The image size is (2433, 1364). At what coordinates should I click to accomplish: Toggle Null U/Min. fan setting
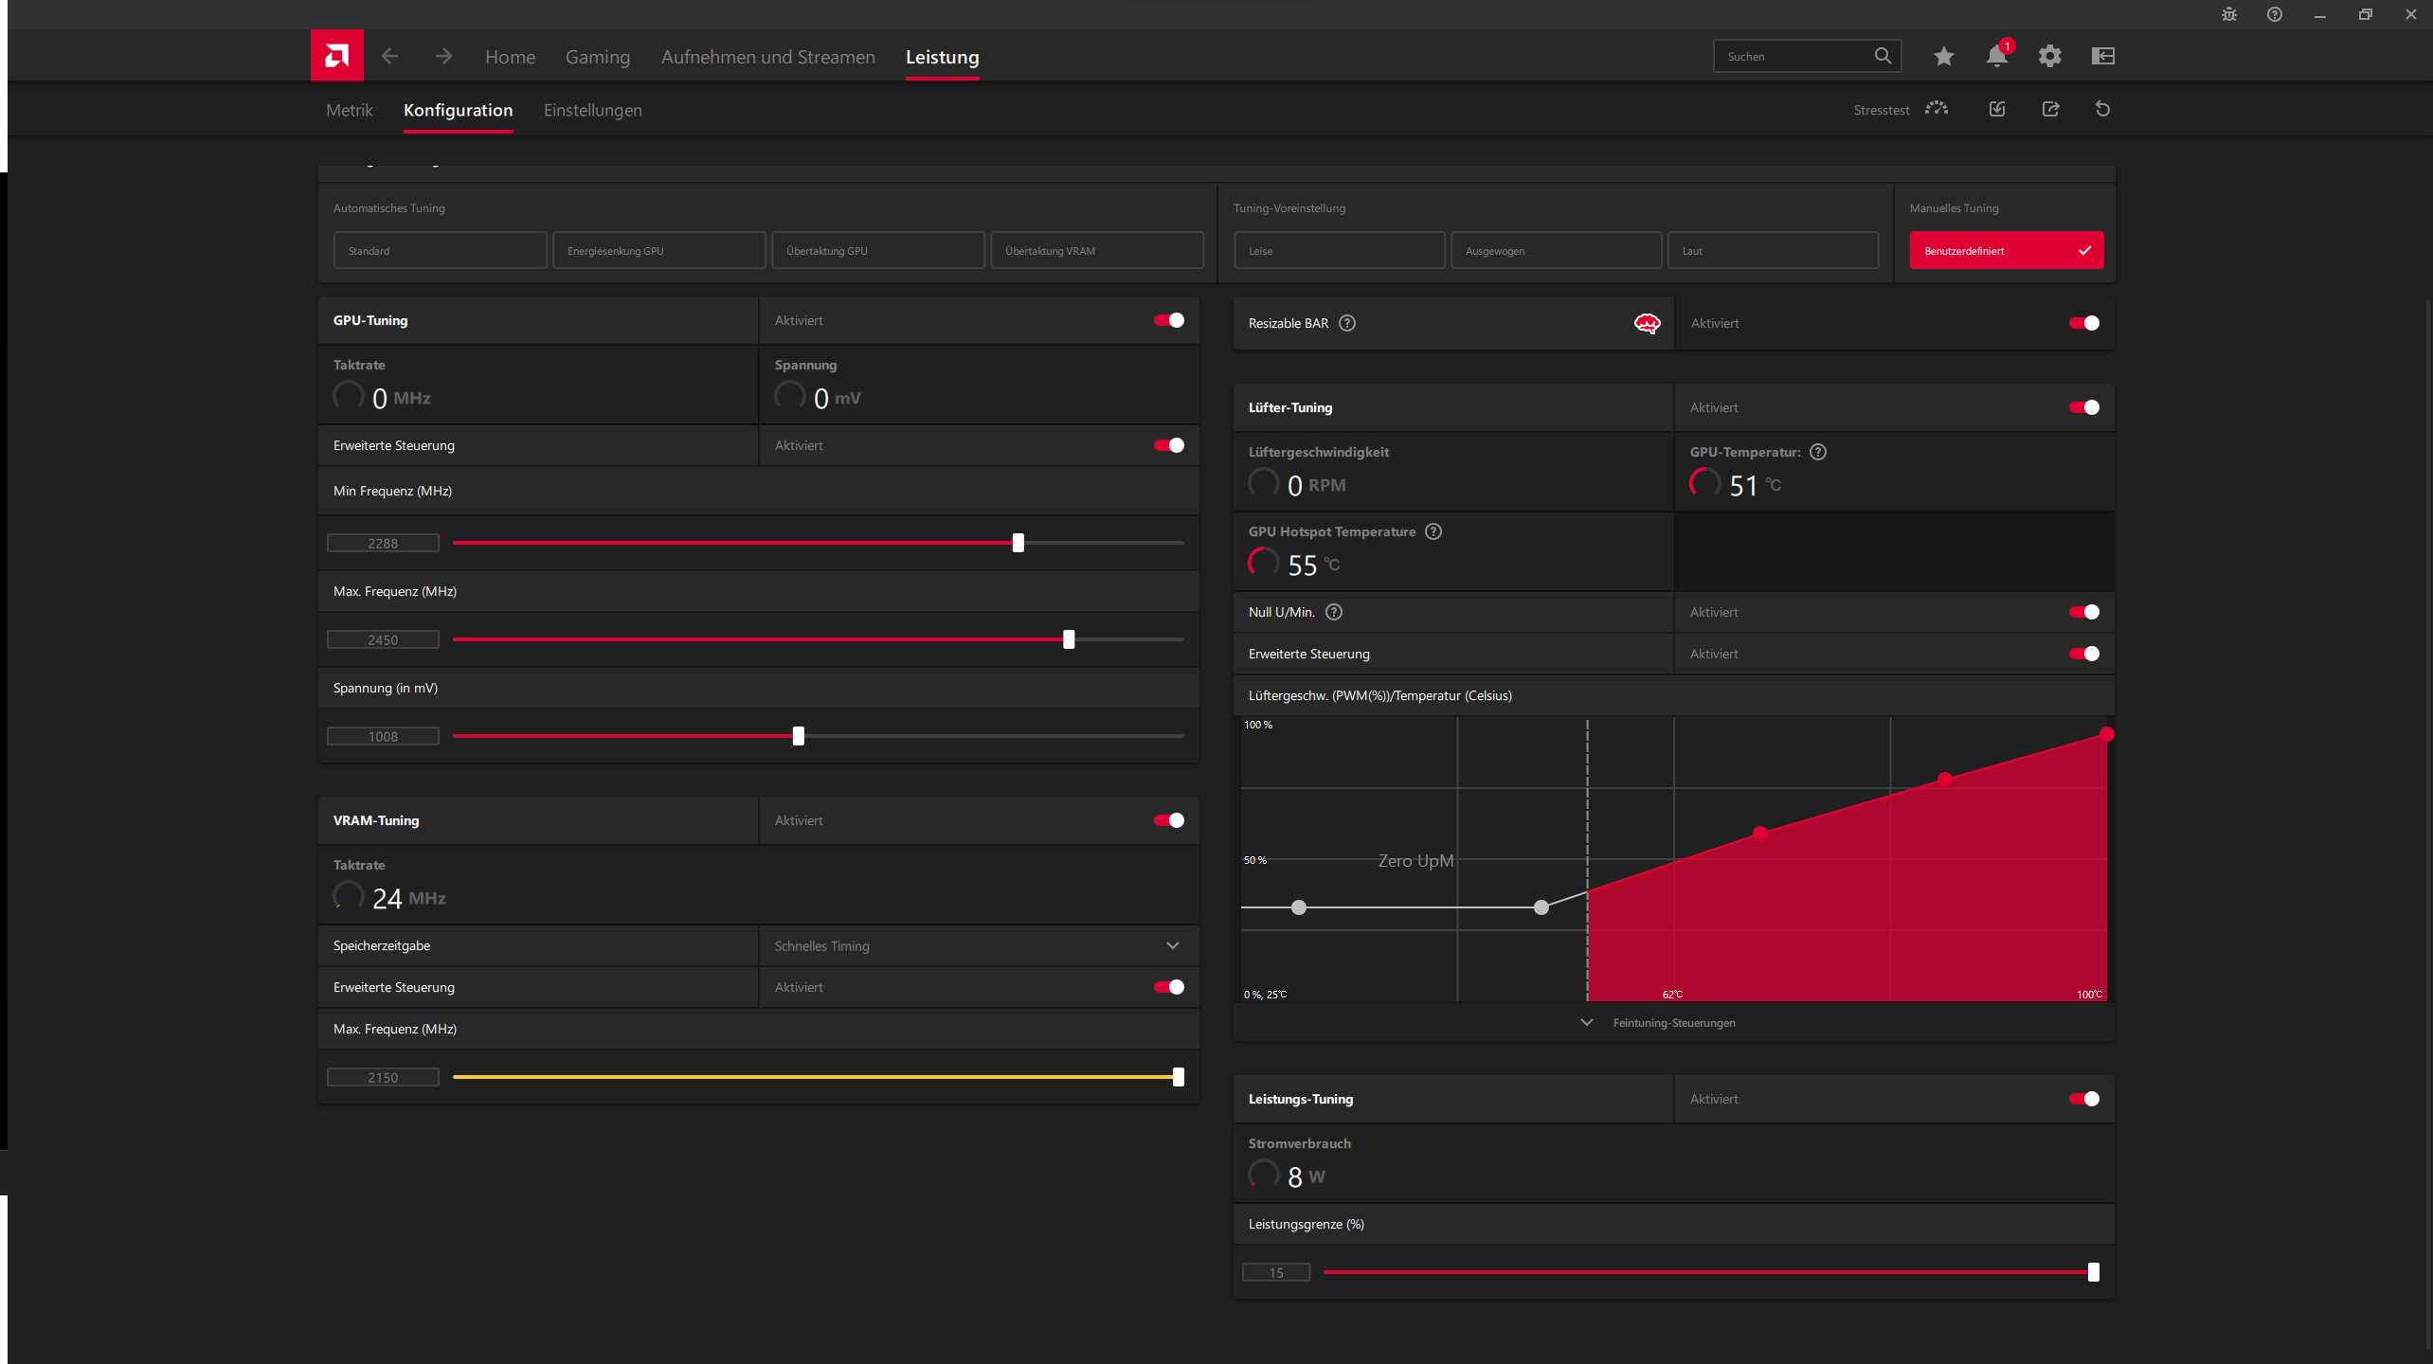[2084, 612]
